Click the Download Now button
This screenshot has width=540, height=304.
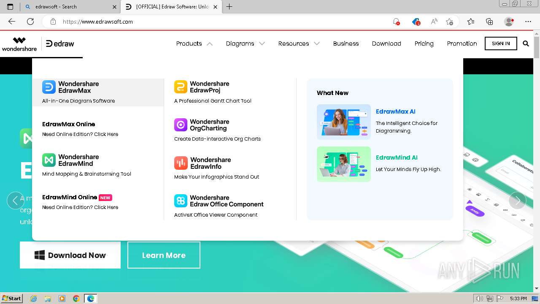70,255
